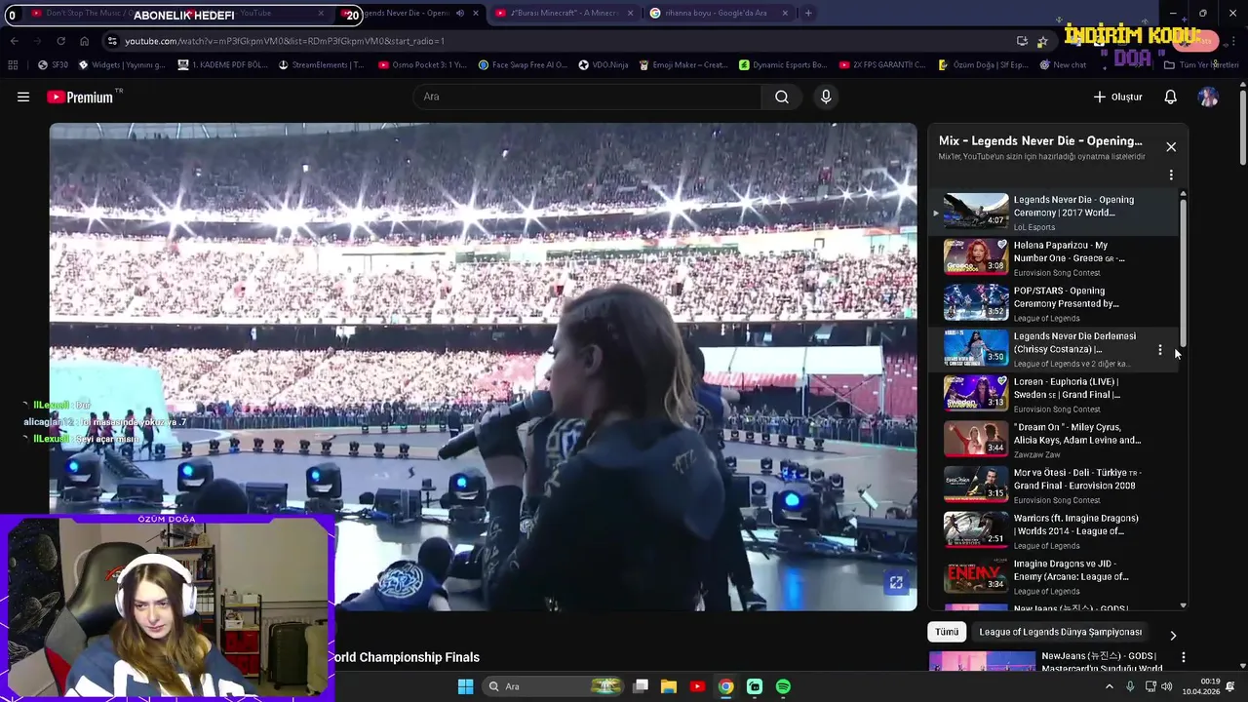The image size is (1248, 702).
Task: Open the VDO.Ninja bookmark
Action: pyautogui.click(x=603, y=64)
